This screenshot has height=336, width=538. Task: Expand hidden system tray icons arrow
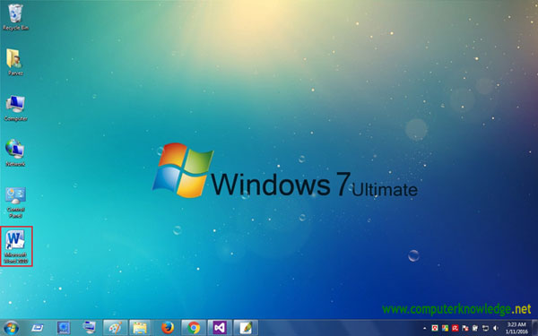pos(425,328)
